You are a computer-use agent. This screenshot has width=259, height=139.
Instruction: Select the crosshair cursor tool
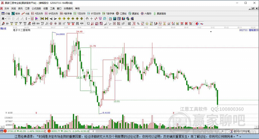click(x=91, y=19)
